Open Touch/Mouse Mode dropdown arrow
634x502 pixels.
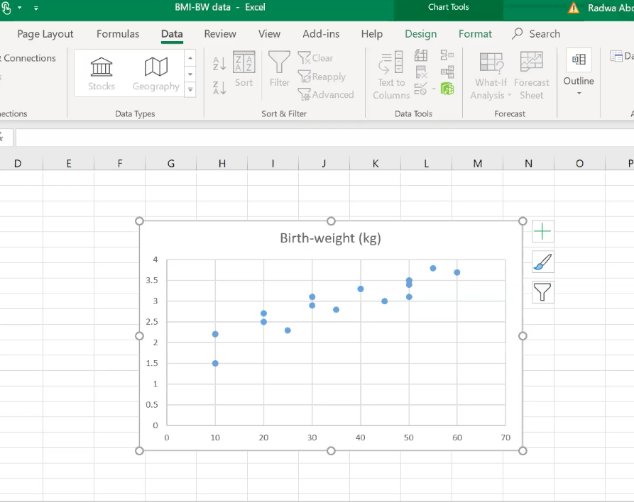[x=19, y=8]
